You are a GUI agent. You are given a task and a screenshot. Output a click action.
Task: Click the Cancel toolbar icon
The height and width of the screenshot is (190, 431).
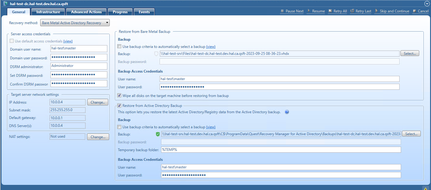click(415, 11)
